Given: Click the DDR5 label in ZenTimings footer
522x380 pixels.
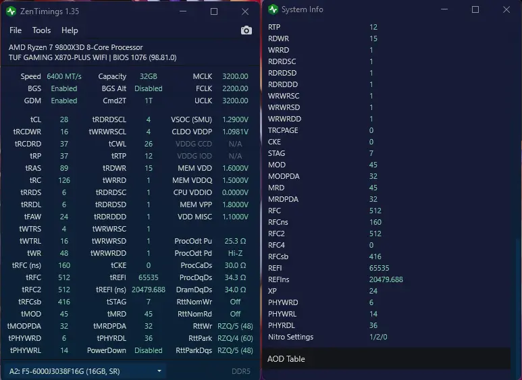Looking at the screenshot, I should [x=240, y=371].
